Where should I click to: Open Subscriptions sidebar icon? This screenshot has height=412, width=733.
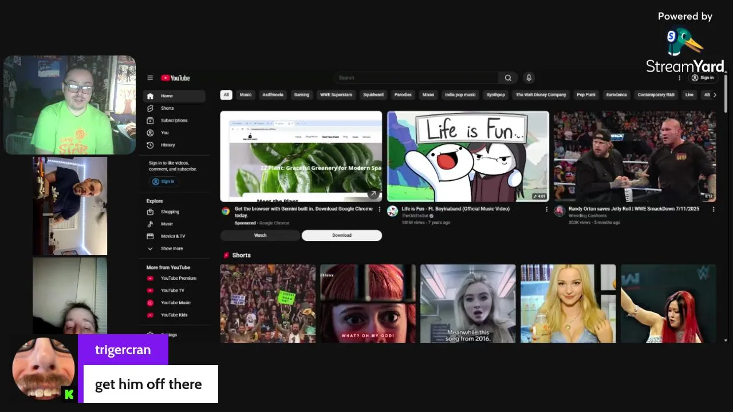[x=150, y=120]
